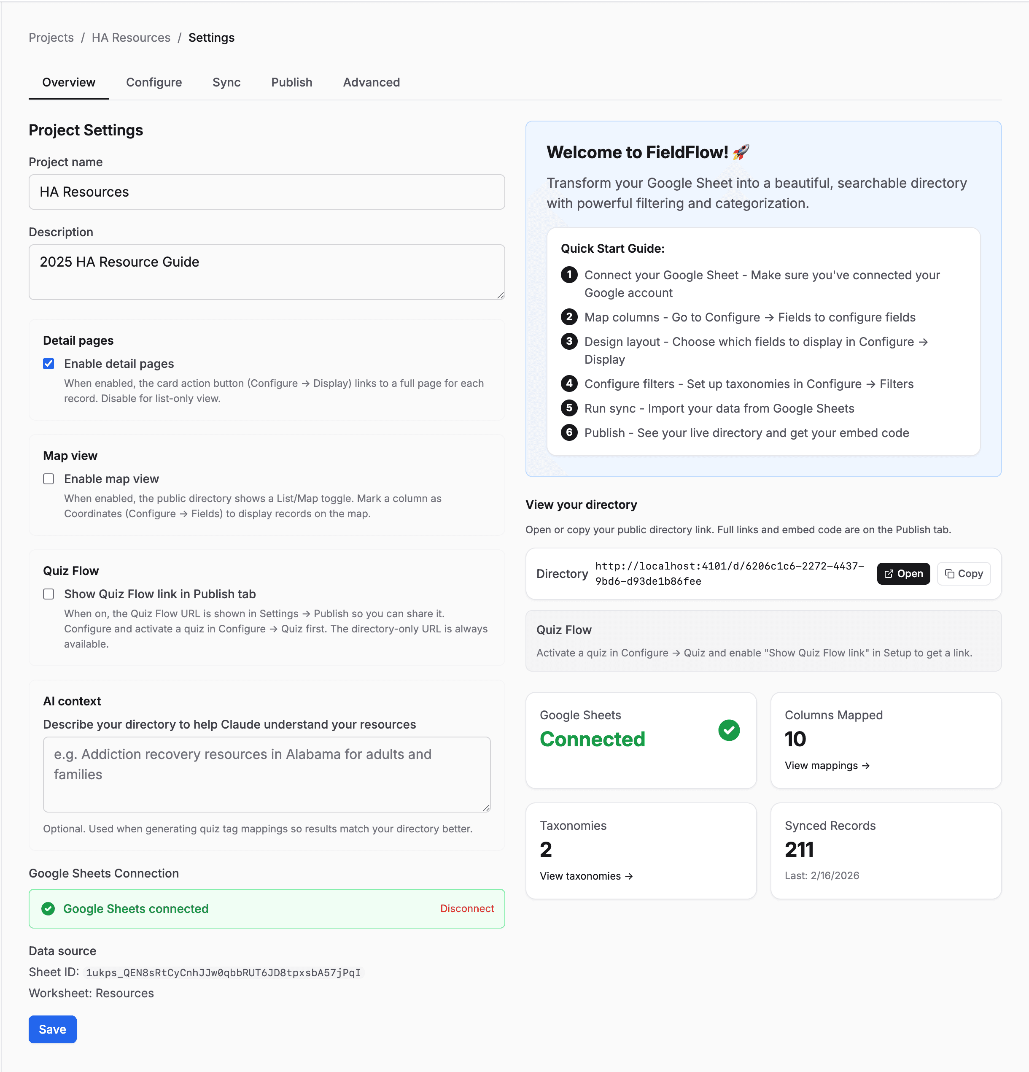The width and height of the screenshot is (1029, 1072).
Task: Switch to the Publish tab
Action: [x=291, y=82]
